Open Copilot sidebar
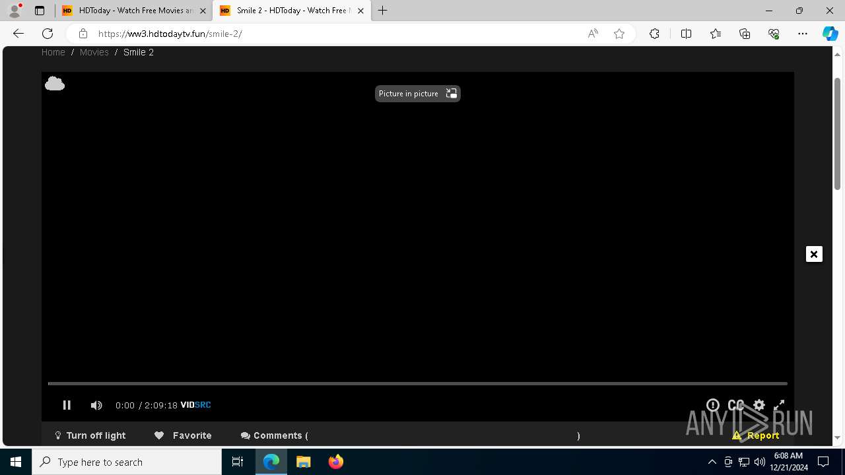Image resolution: width=845 pixels, height=475 pixels. pyautogui.click(x=830, y=34)
